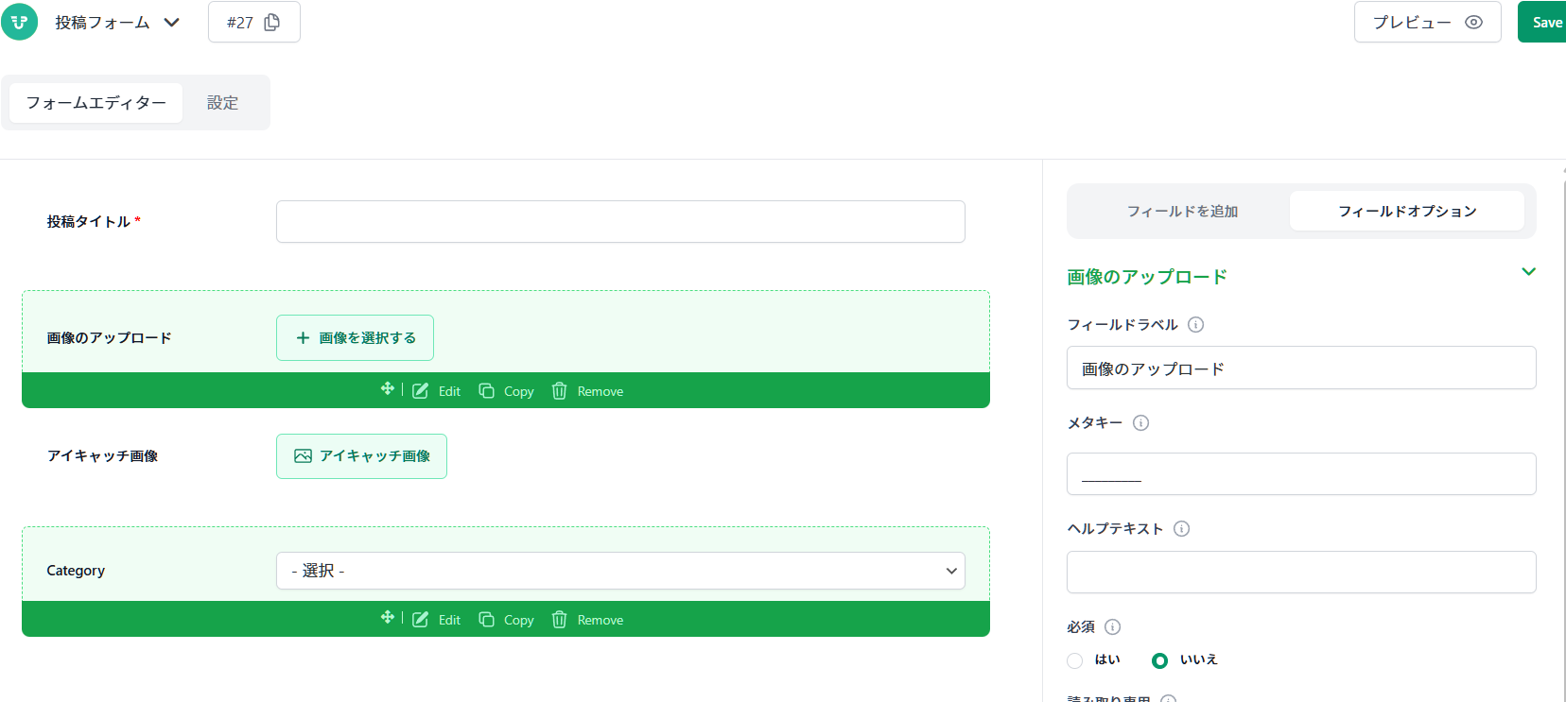This screenshot has height=702, width=1566.
Task: Click Edit icon on the Category field
Action: pos(421,620)
